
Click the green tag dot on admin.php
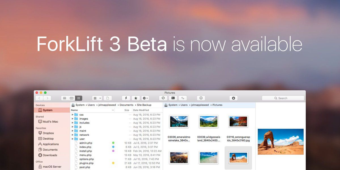tap(113, 143)
